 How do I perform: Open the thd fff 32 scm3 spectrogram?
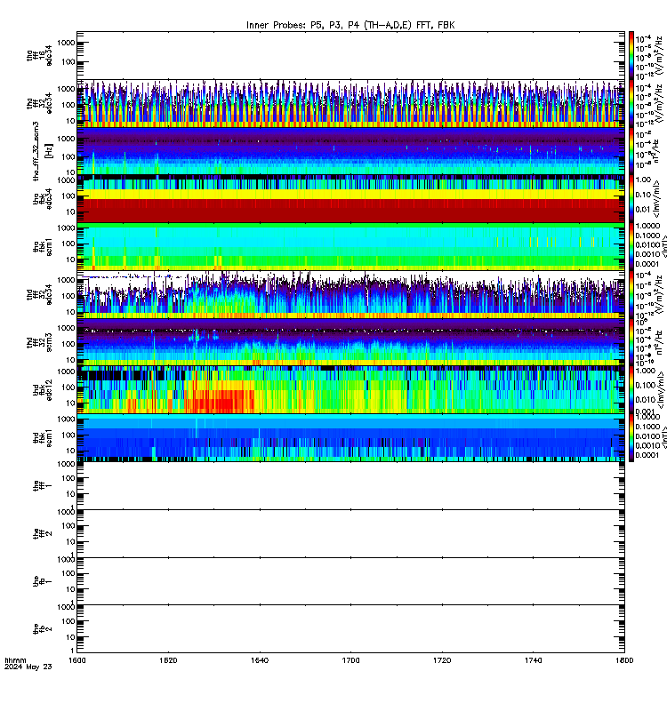coord(350,342)
